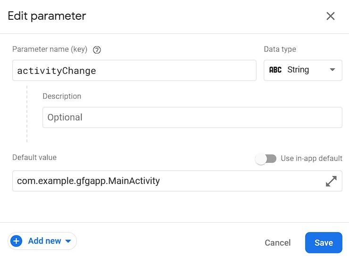The width and height of the screenshot is (349, 265).
Task: Click the Data type label
Action: 280,49
